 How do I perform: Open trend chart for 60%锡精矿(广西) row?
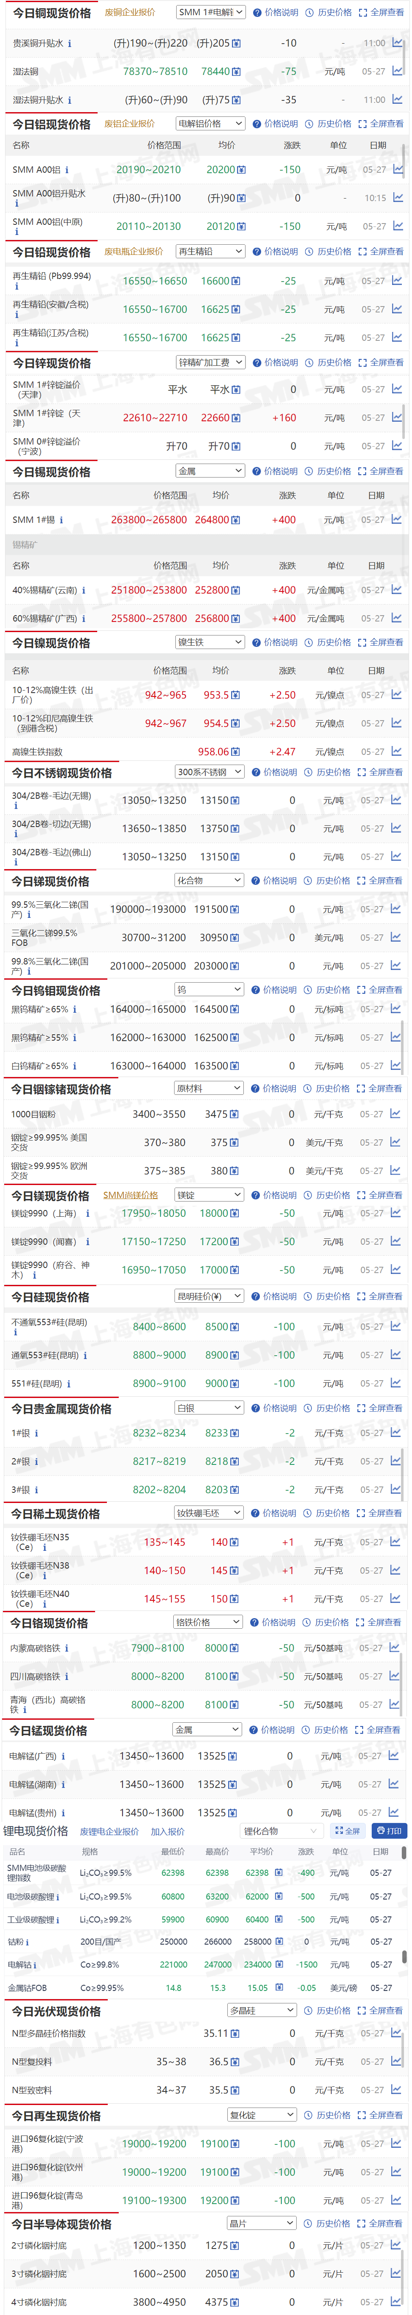tap(397, 618)
